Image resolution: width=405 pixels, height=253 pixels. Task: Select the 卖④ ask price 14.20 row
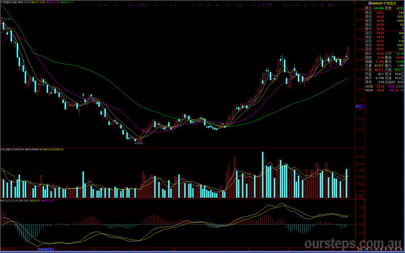click(x=384, y=17)
